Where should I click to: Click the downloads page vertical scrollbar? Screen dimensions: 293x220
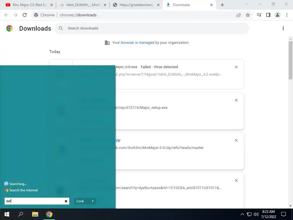coord(290,60)
